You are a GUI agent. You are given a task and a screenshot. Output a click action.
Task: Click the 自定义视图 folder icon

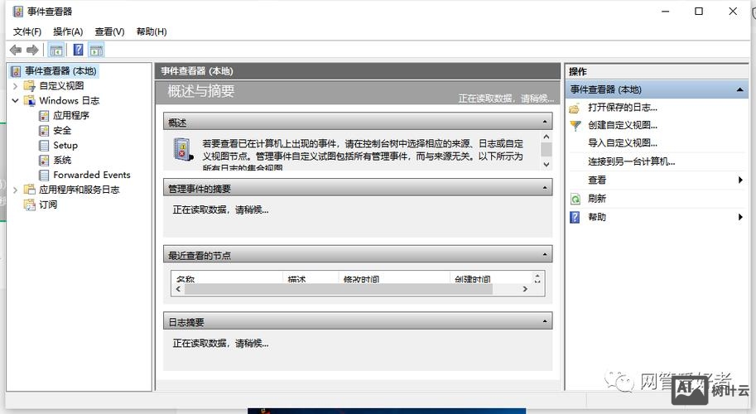[x=30, y=86]
